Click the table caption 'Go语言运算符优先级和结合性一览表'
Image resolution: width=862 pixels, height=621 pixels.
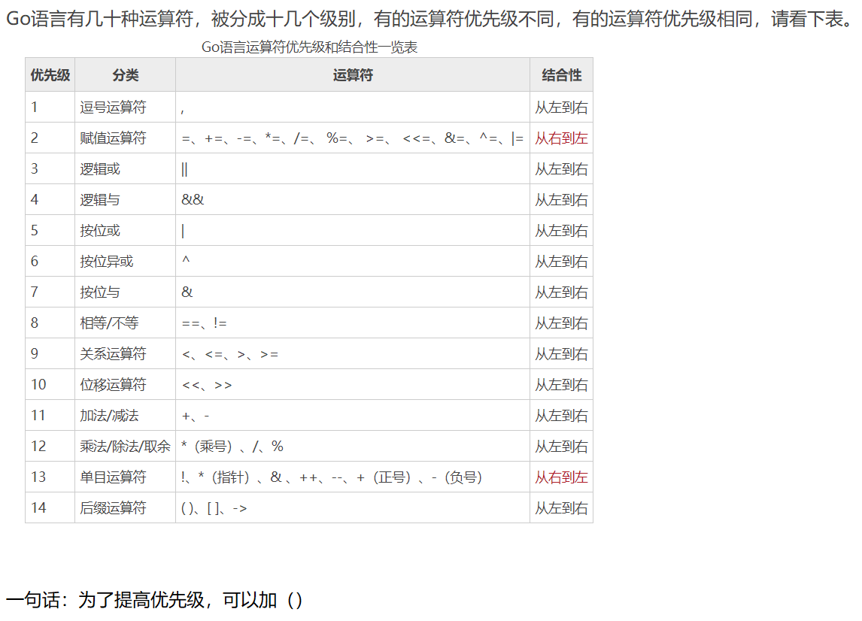[x=309, y=47]
